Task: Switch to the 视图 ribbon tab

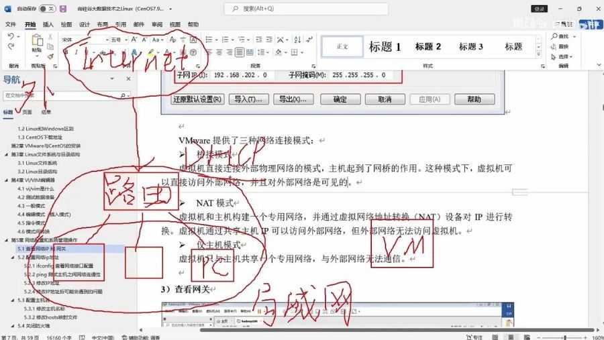Action: [175, 24]
